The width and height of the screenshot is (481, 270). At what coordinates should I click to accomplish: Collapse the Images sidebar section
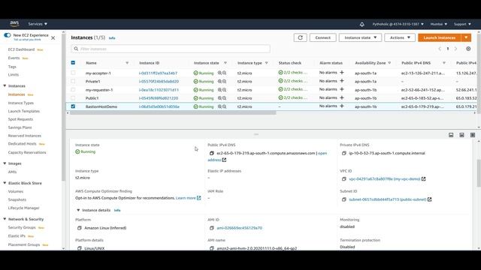point(5,163)
